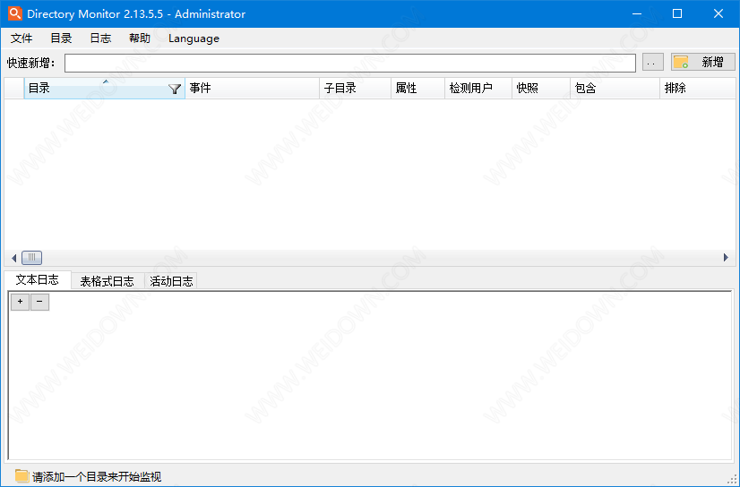Switch to the 活动日志 tab
This screenshot has width=740, height=487.
tap(171, 281)
